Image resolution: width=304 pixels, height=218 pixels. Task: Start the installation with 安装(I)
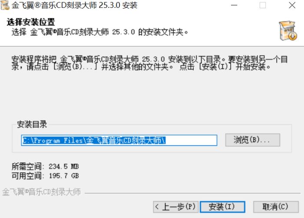tap(222, 207)
